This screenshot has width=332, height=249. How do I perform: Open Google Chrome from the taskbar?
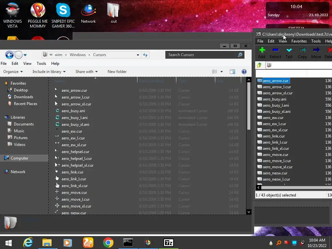[108, 243]
